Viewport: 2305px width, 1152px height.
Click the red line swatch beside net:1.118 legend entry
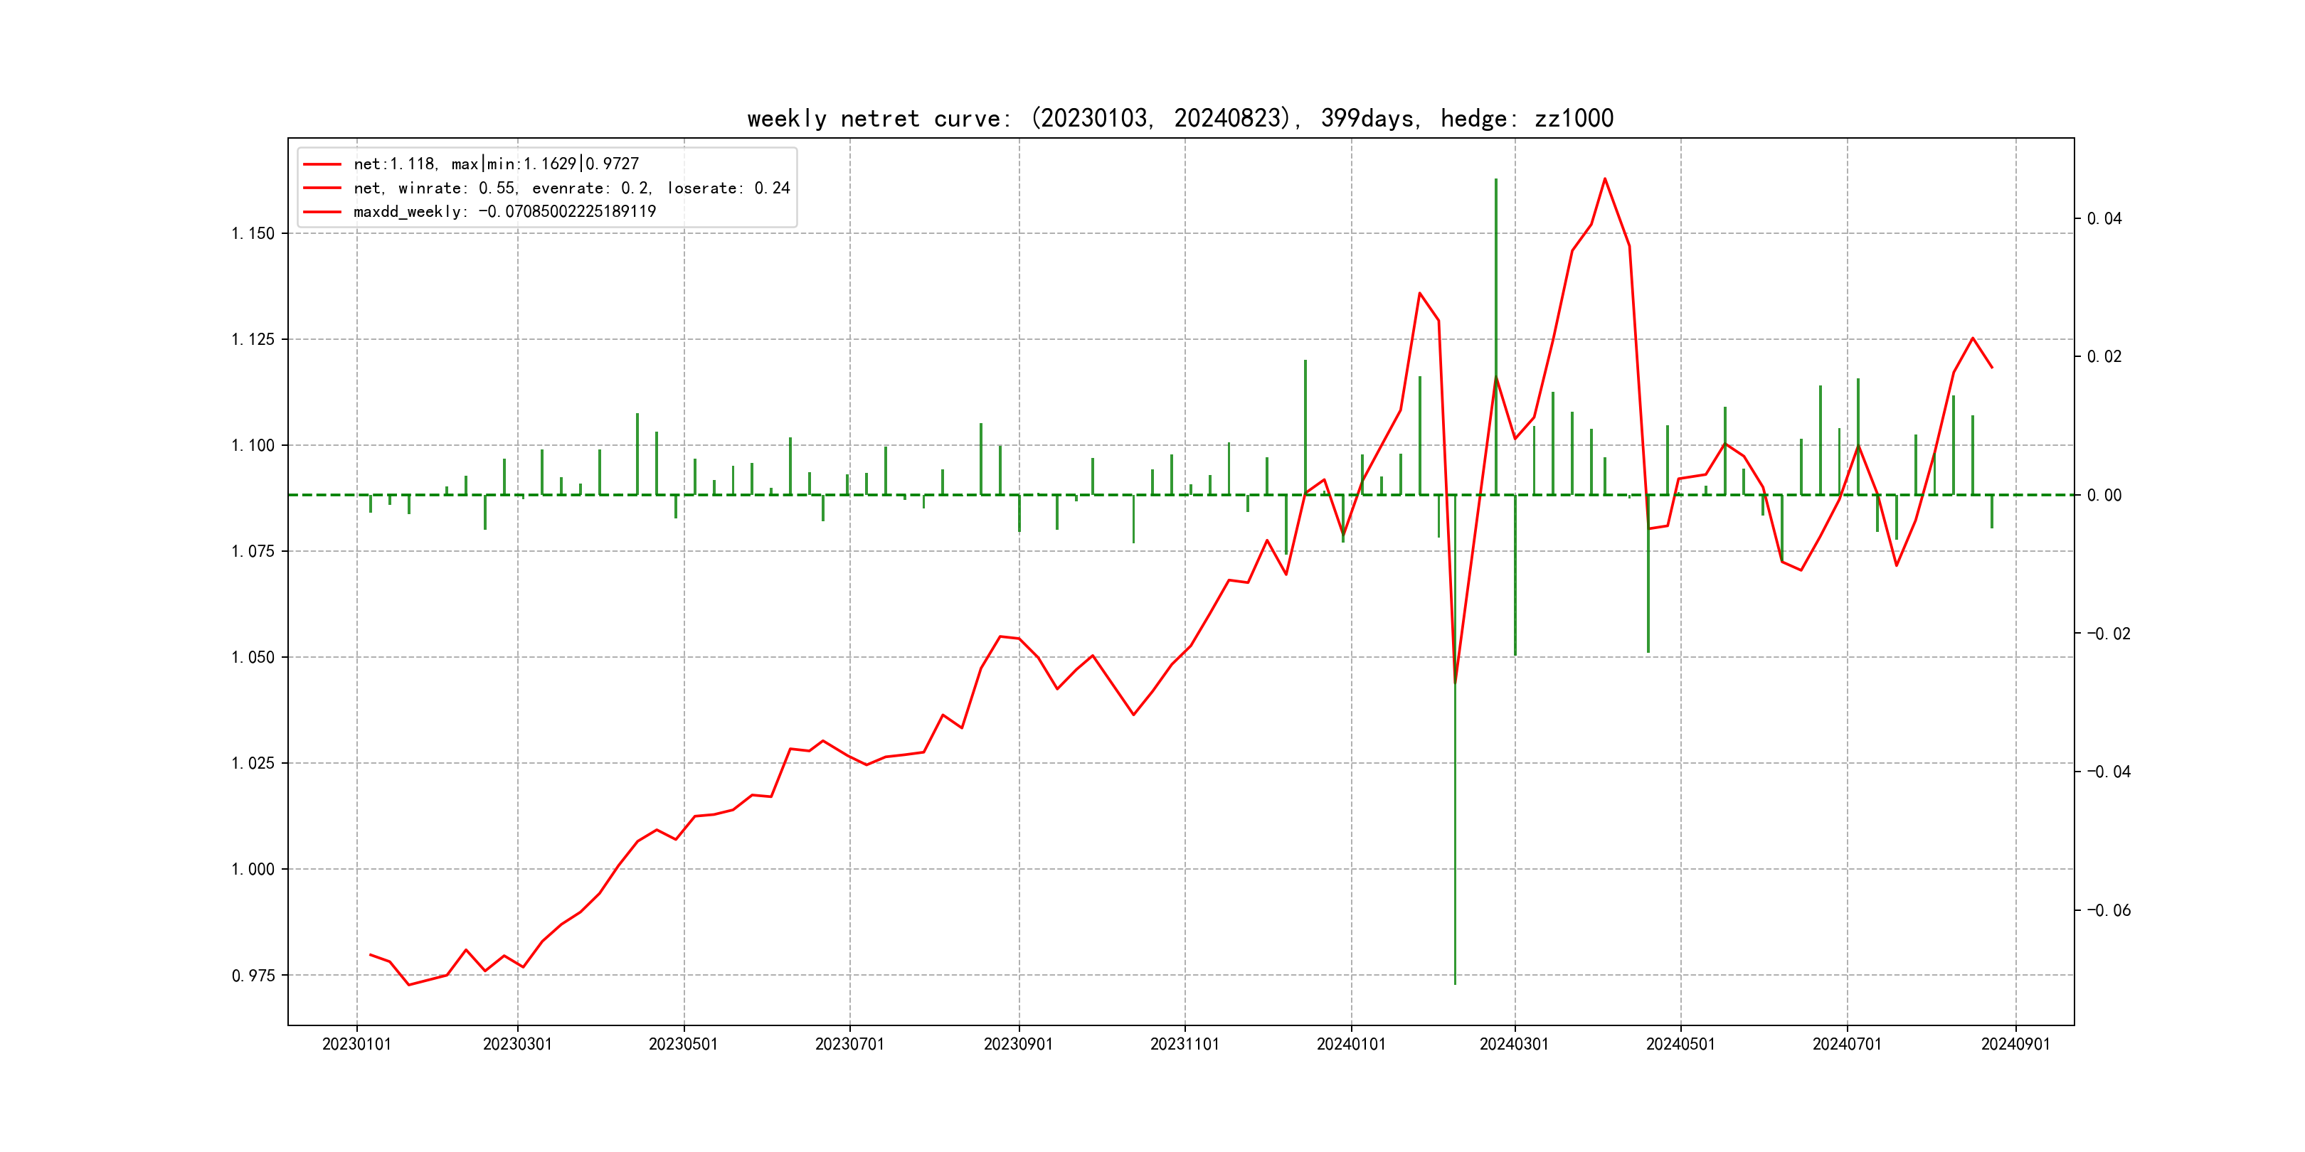[322, 164]
